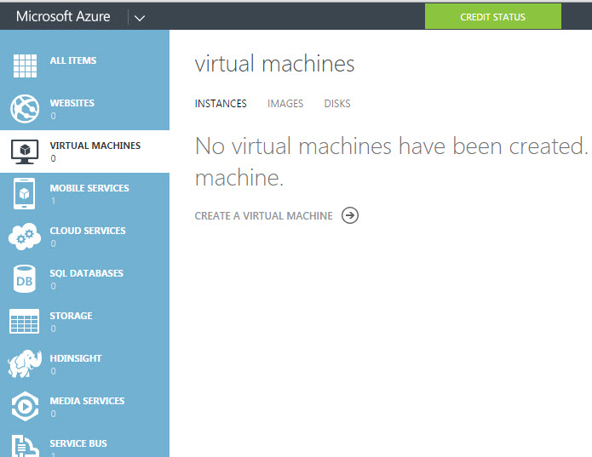Screen dimensions: 592x457
Task: Switch to the Disks tab
Action: pos(337,103)
